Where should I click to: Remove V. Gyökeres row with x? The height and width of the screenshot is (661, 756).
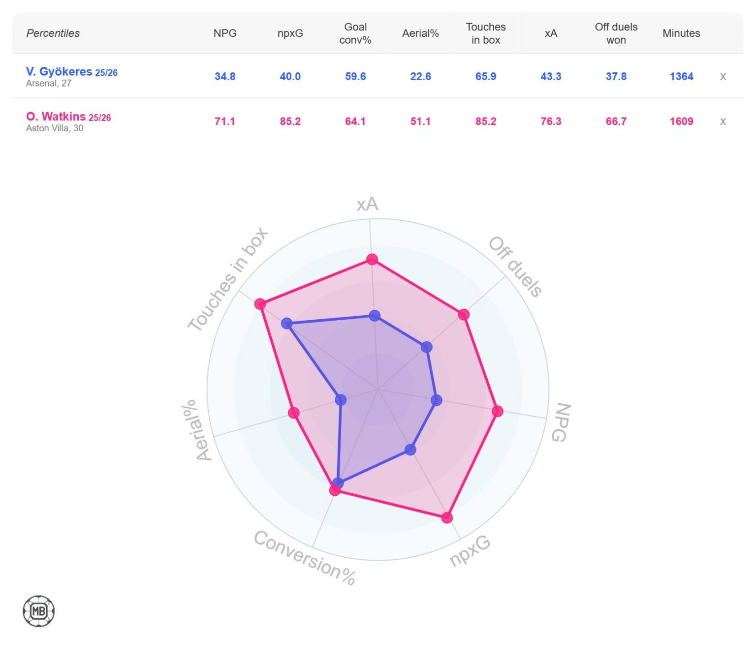723,76
